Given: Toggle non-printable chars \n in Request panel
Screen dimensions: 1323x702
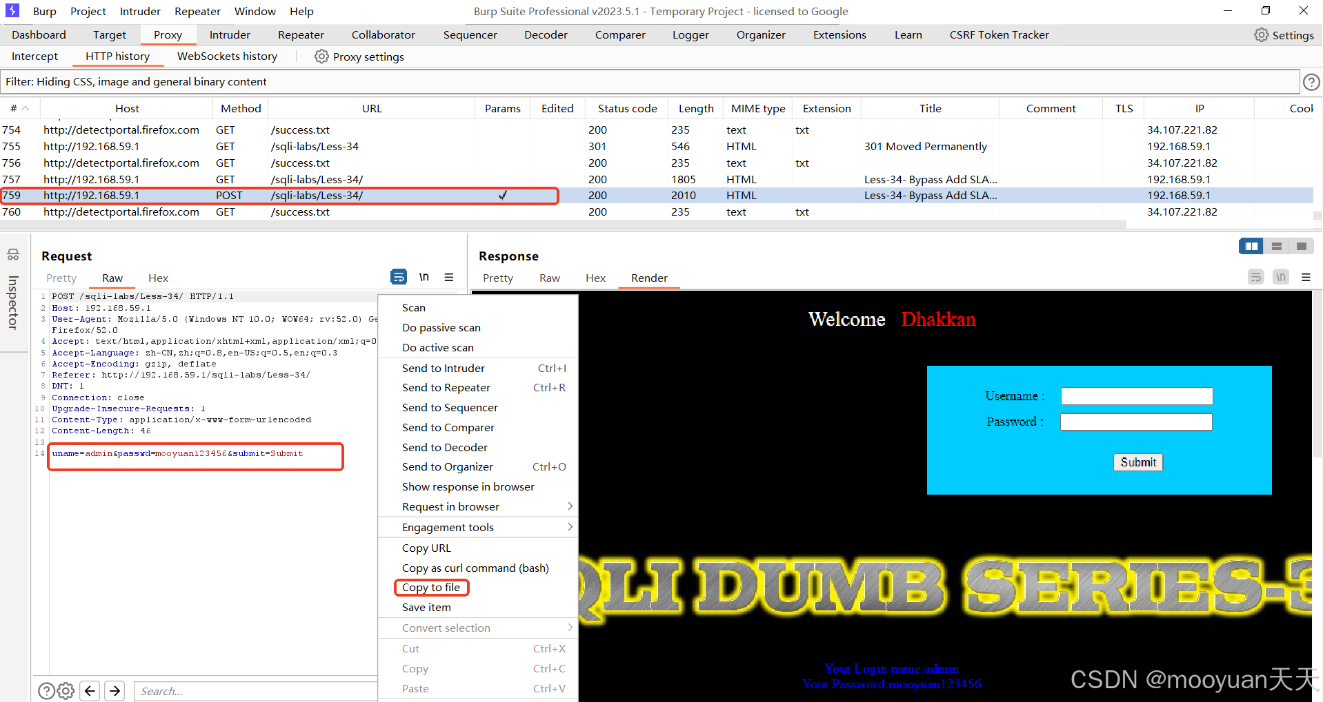Looking at the screenshot, I should (424, 277).
